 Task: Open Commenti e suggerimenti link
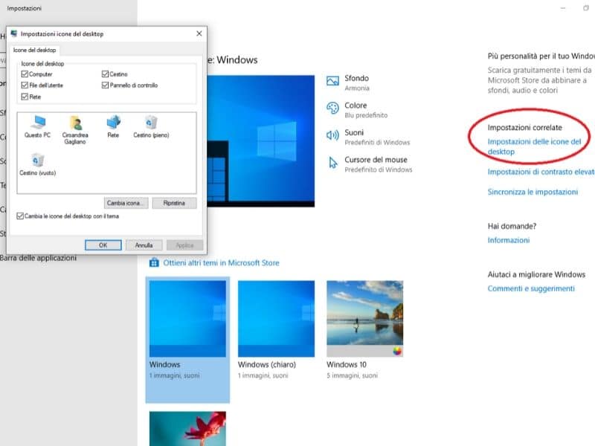tap(531, 288)
